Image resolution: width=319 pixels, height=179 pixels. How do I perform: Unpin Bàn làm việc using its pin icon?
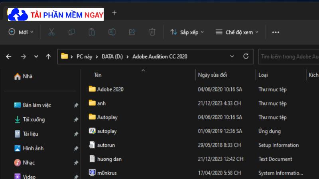click(x=76, y=105)
